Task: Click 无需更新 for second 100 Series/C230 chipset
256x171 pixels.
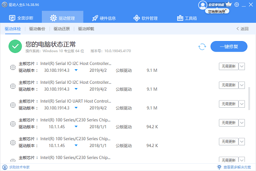Action: pyautogui.click(x=229, y=142)
